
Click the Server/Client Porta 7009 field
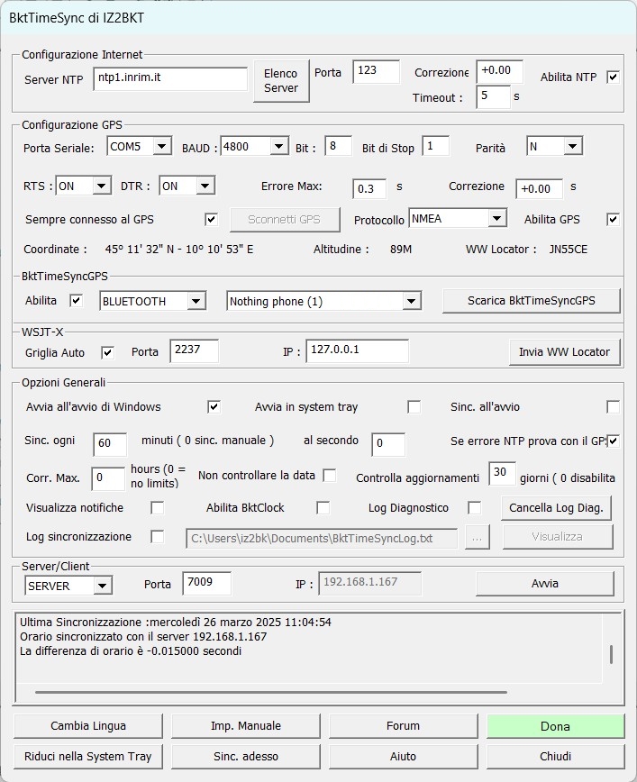[x=207, y=584]
